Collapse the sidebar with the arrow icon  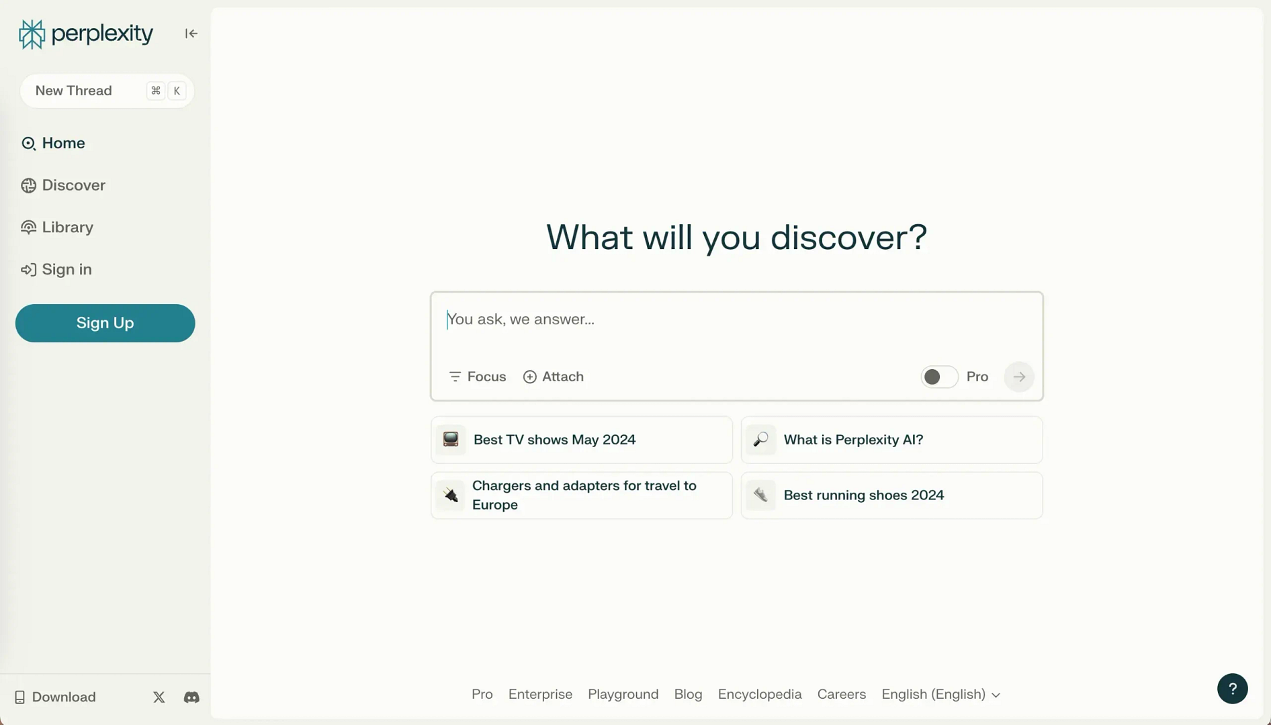click(191, 34)
